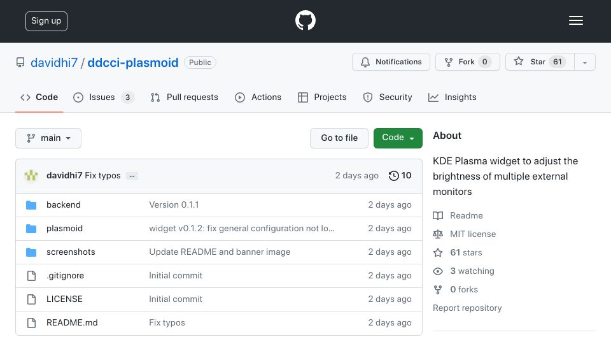Click the README.md file icon
The height and width of the screenshot is (344, 611).
pyautogui.click(x=32, y=323)
